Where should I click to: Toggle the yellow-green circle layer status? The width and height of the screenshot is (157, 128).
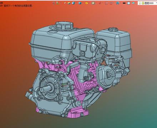tap(143, 3)
